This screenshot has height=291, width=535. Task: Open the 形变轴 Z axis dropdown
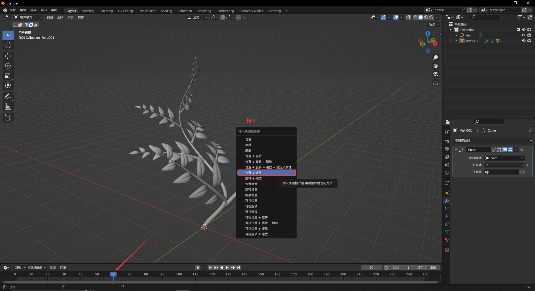(x=505, y=165)
